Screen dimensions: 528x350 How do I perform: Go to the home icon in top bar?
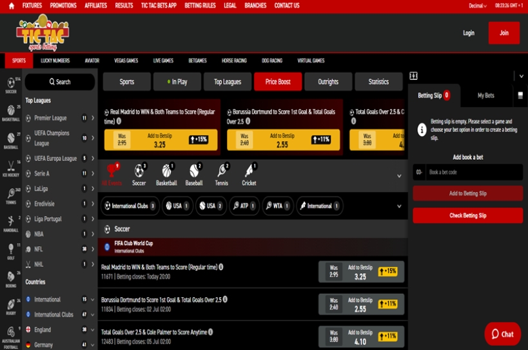click(x=12, y=6)
